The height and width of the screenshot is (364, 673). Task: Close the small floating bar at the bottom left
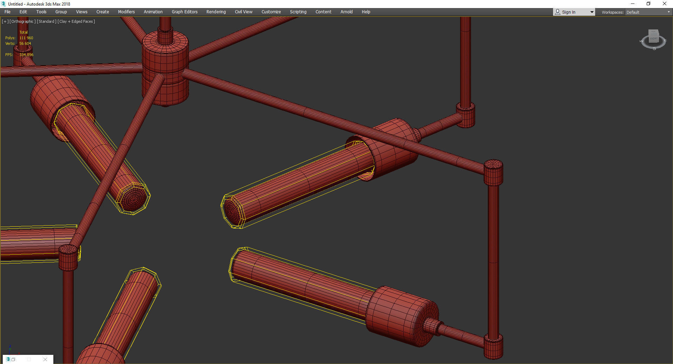(x=45, y=359)
